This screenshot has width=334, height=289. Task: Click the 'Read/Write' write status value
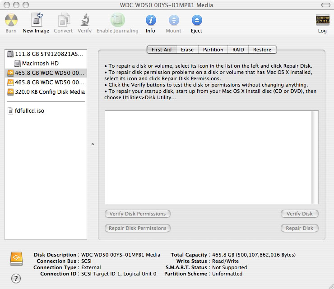point(225,261)
